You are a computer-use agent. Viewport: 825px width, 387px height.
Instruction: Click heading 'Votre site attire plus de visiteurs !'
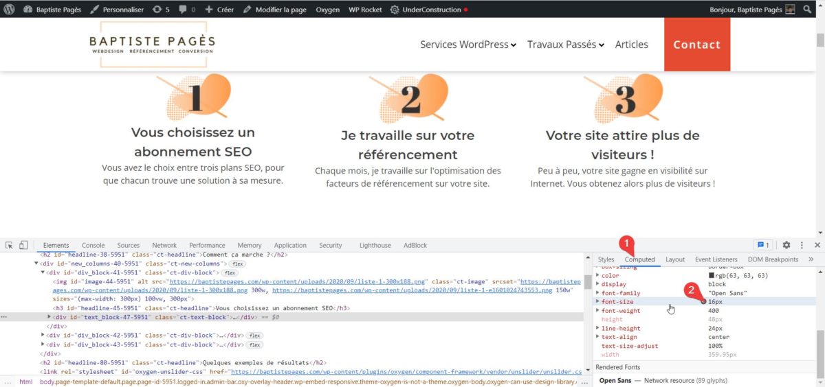[622, 145]
